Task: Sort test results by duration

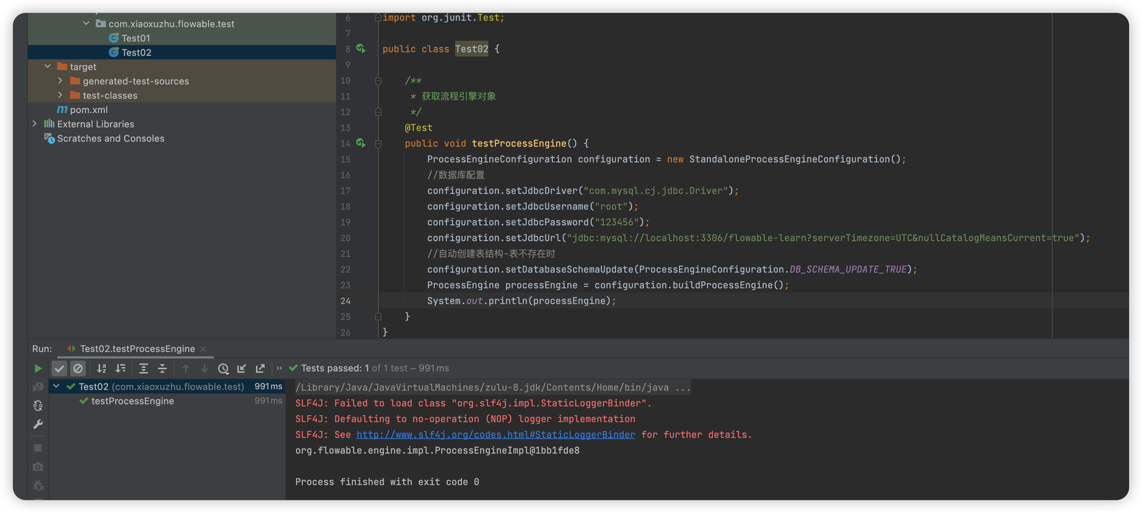Action: tap(120, 368)
